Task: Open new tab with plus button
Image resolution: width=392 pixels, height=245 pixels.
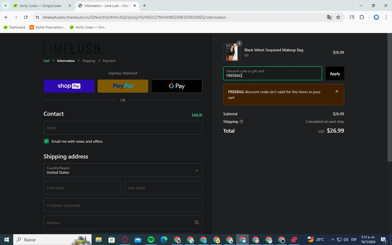Action: coord(144,5)
